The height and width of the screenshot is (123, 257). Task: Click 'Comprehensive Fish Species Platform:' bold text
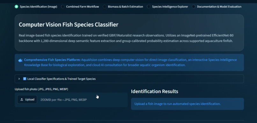point(52,60)
